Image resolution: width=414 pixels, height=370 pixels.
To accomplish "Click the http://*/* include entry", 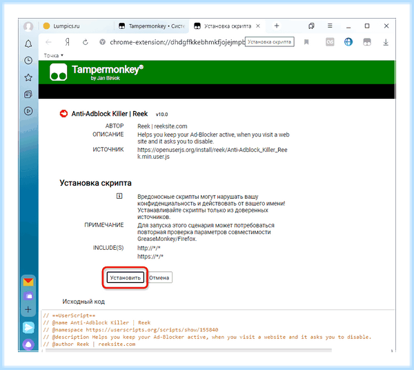I will click(x=148, y=248).
